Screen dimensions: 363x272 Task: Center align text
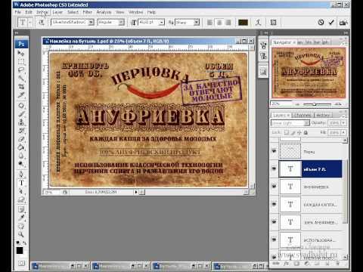coord(219,23)
